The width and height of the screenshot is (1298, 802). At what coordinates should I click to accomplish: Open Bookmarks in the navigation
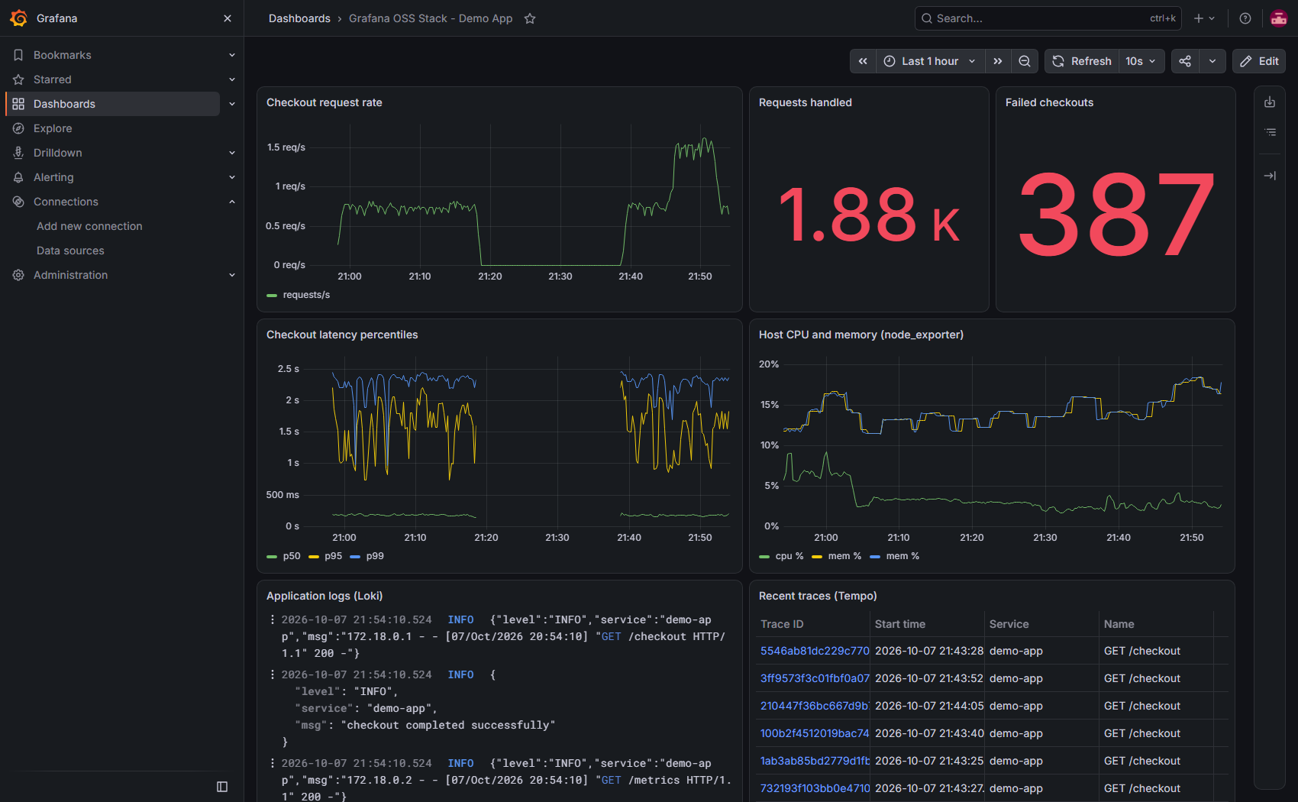pos(63,55)
